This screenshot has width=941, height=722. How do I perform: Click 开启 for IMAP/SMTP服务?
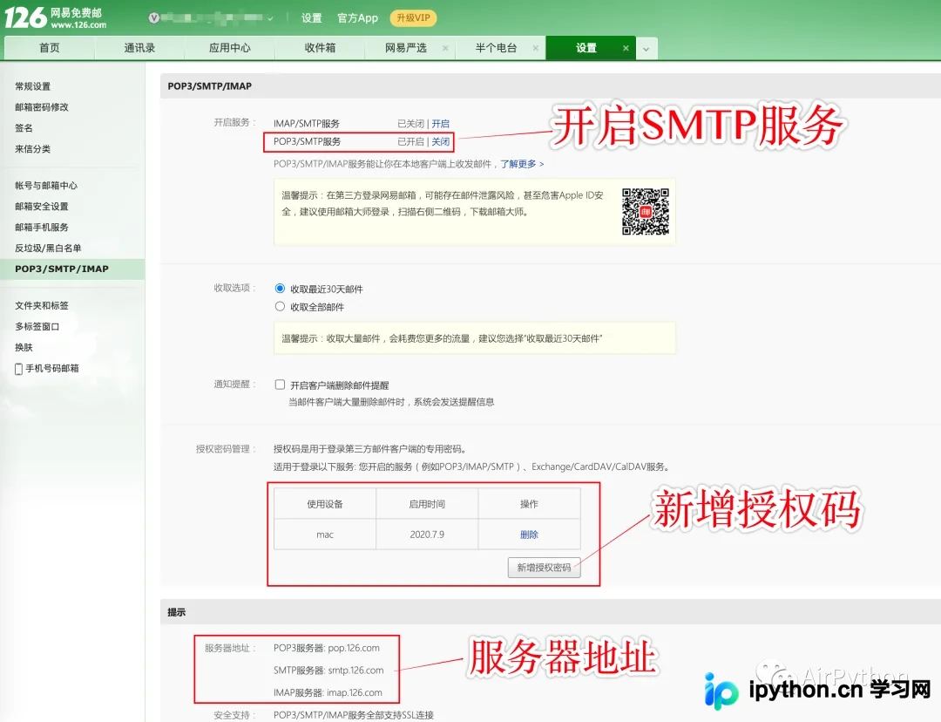tap(441, 124)
